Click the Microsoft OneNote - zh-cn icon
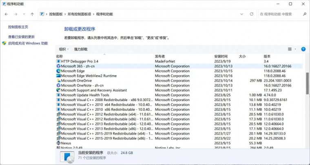310x165 pixels. point(58,85)
